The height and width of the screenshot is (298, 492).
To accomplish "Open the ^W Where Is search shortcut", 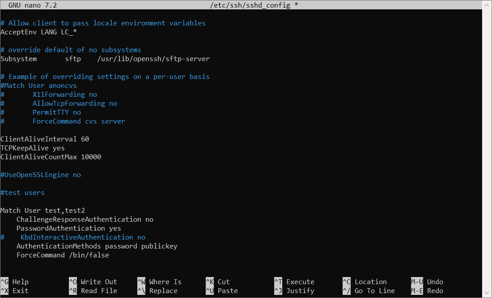I will 160,282.
